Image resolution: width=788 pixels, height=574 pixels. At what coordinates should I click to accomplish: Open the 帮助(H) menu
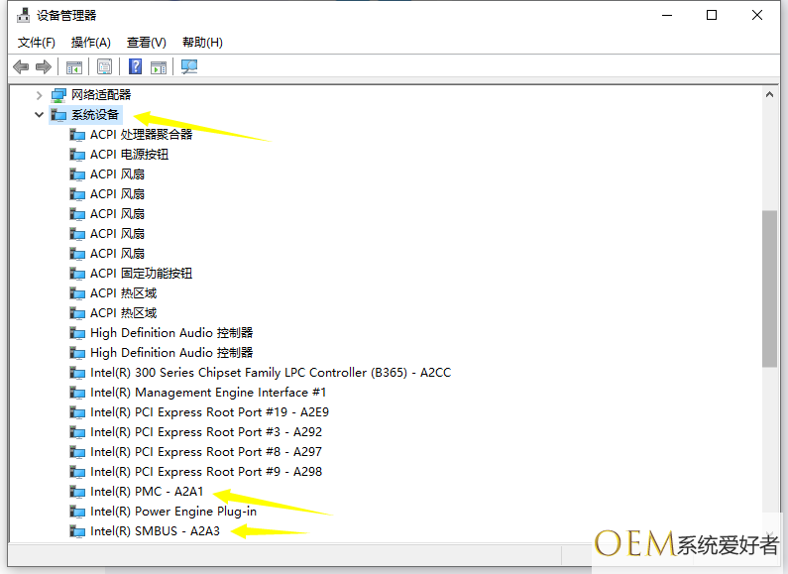[202, 42]
